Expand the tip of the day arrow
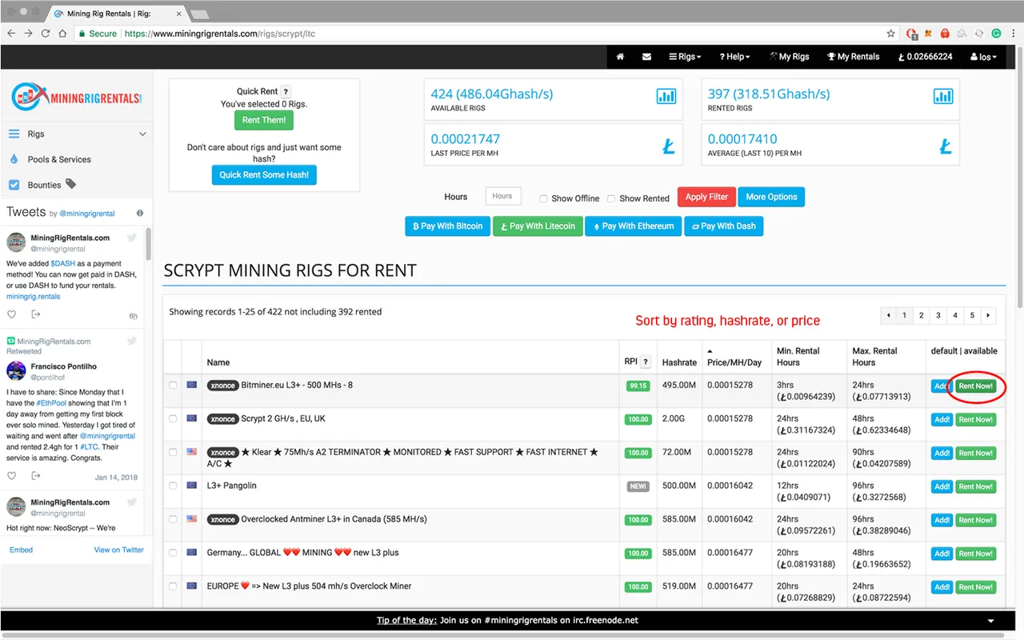Image resolution: width=1024 pixels, height=640 pixels. pyautogui.click(x=991, y=621)
